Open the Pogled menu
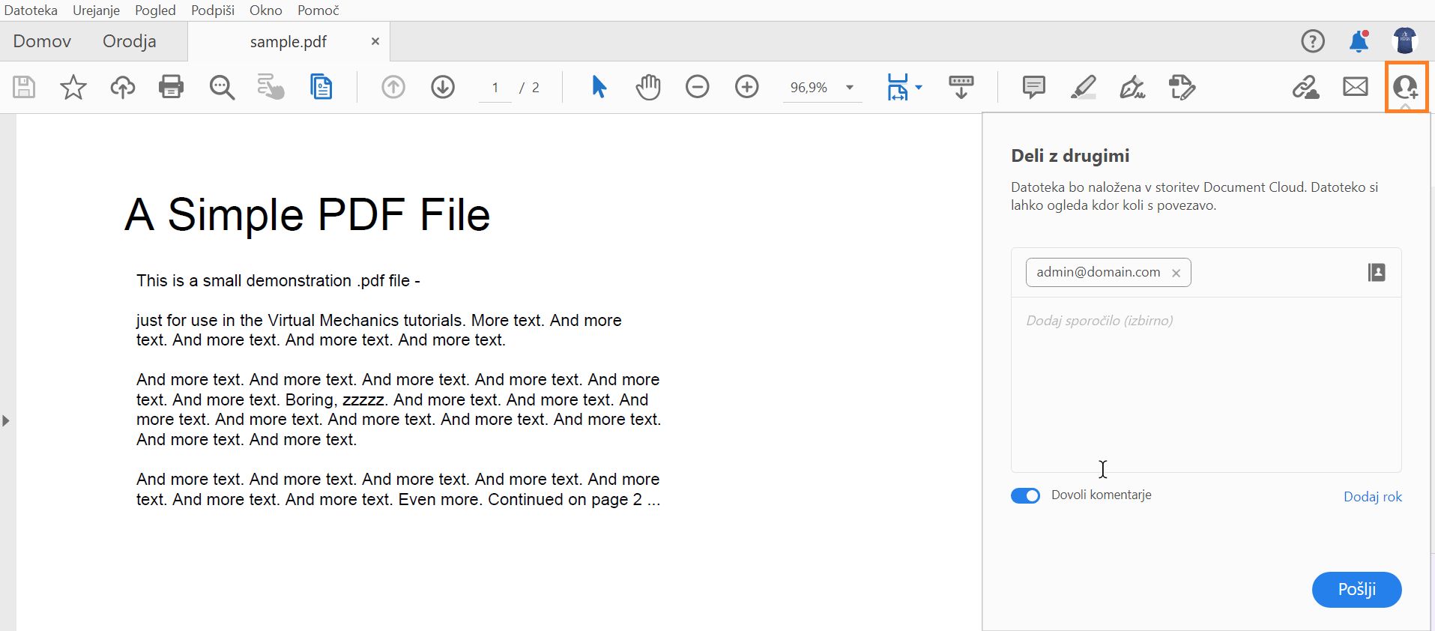Image resolution: width=1435 pixels, height=631 pixels. [155, 10]
